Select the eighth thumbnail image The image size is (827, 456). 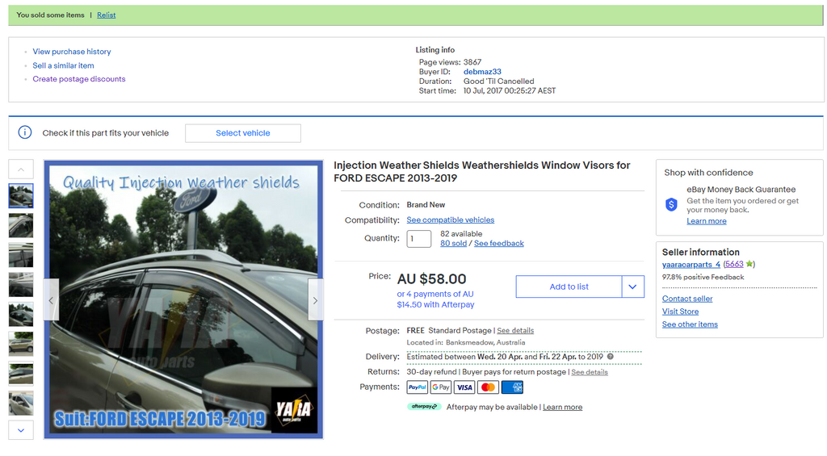pyautogui.click(x=20, y=404)
